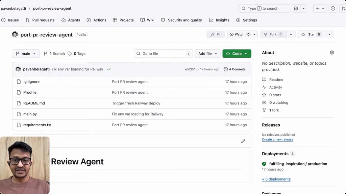Expand the Star lists dropdown arrow
The height and width of the screenshot is (194, 346).
tap(329, 35)
